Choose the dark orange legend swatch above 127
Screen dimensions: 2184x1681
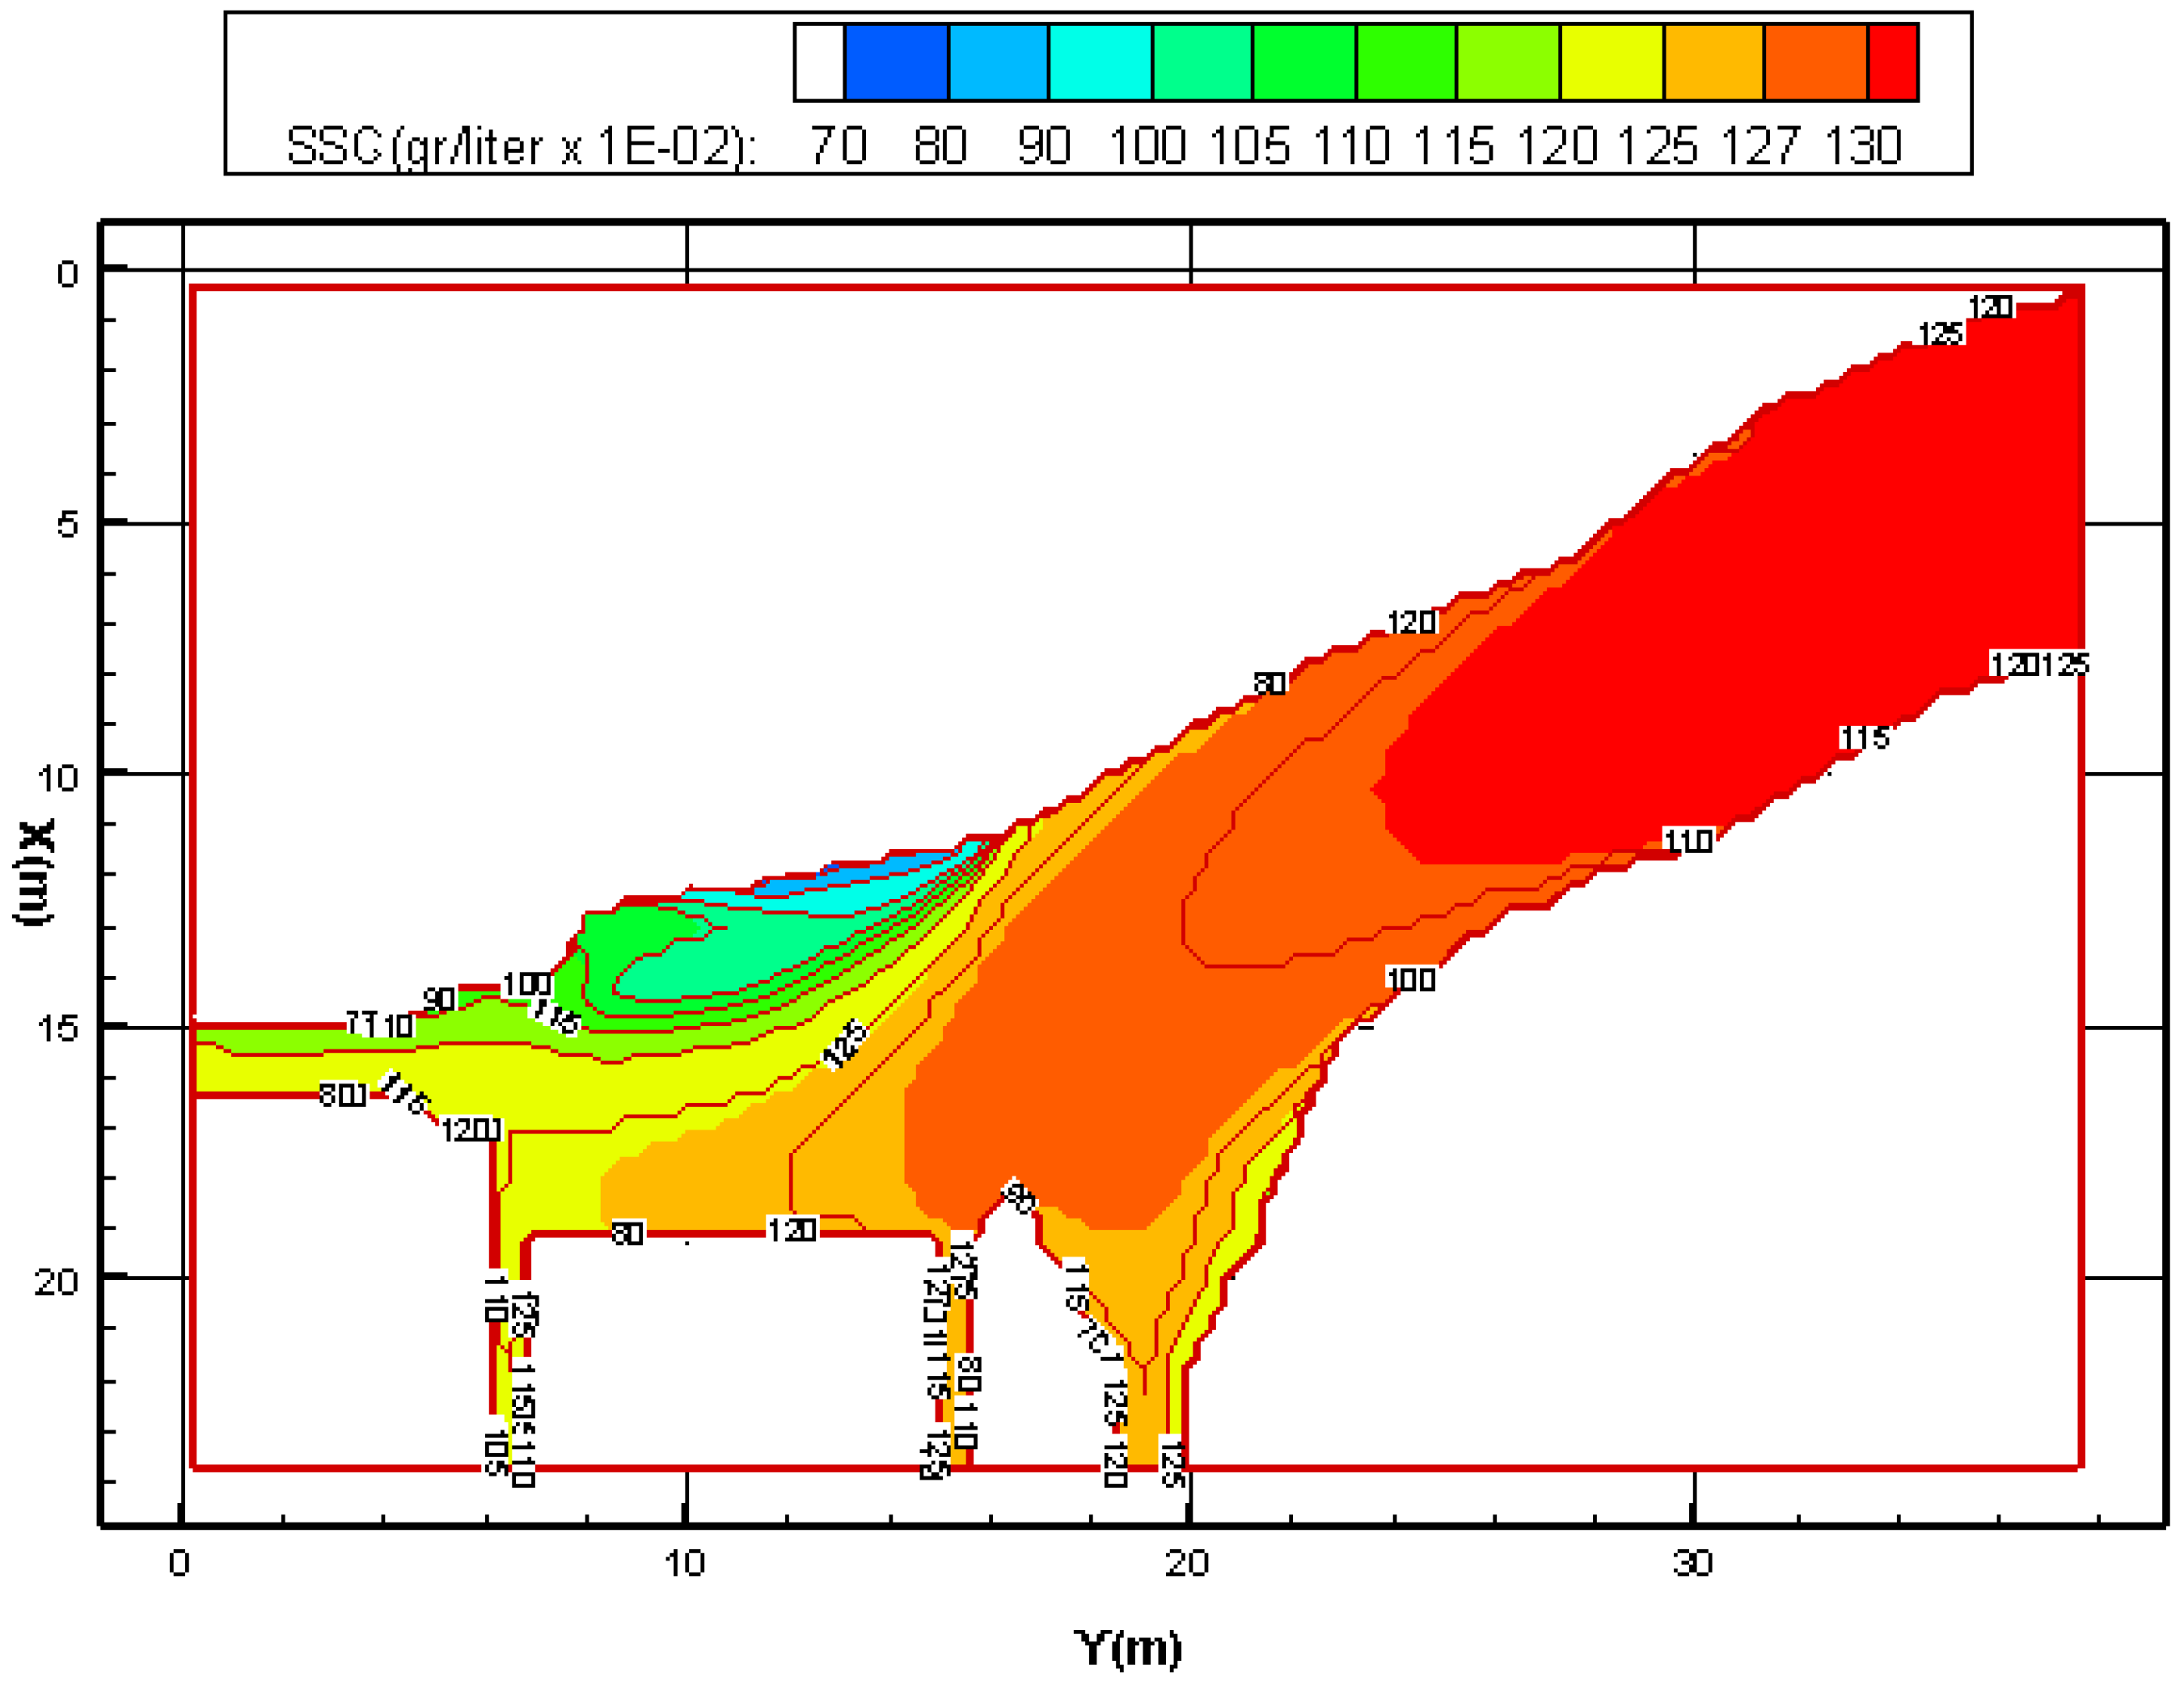pyautogui.click(x=1815, y=62)
